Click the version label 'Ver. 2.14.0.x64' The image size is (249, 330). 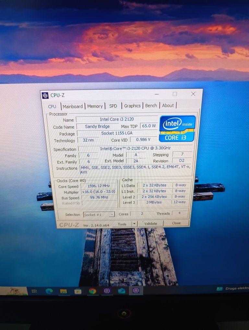point(96,225)
